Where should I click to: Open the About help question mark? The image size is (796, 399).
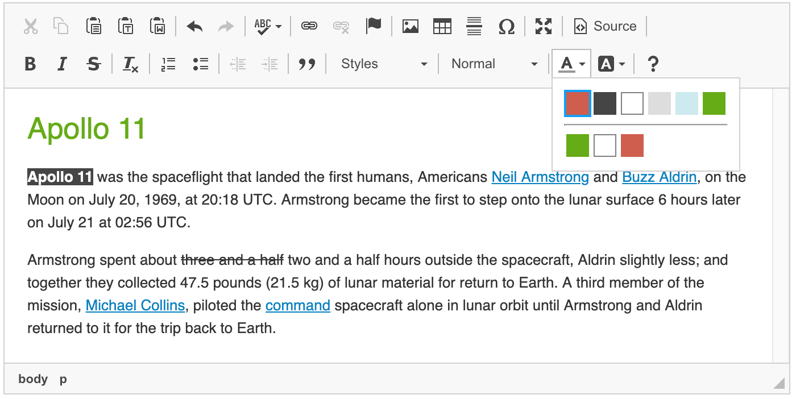[653, 64]
